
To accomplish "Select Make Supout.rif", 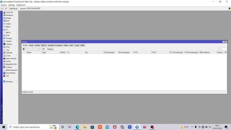I will pyautogui.click(x=12, y=70).
